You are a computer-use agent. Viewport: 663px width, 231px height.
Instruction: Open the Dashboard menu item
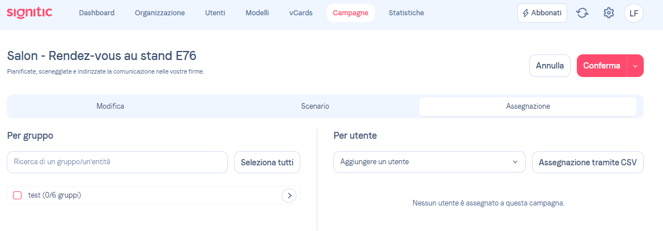(x=96, y=13)
